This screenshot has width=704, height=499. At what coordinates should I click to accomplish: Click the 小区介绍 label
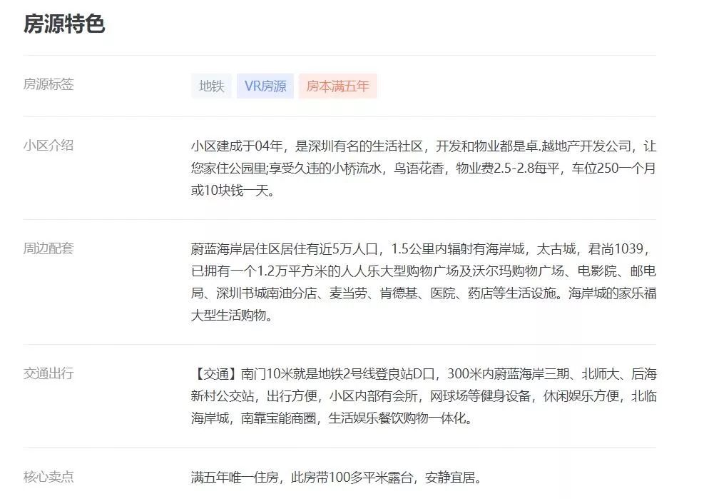point(49,145)
